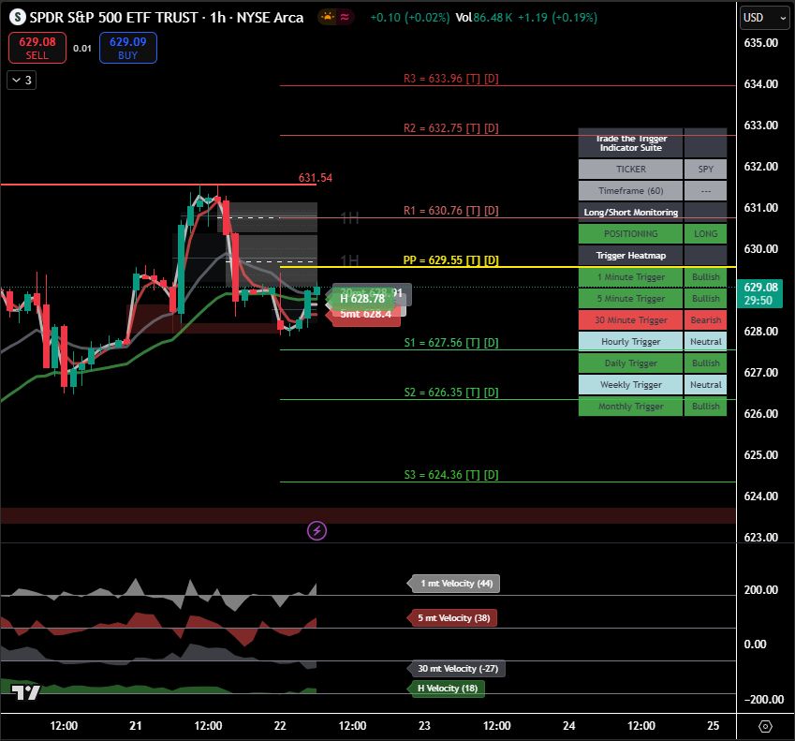Click the Timeframe (60) cell
795x741 pixels.
point(631,191)
